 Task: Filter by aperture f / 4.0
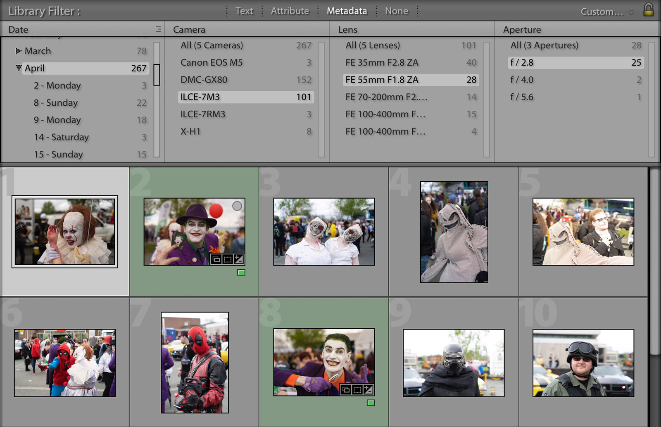coord(575,80)
